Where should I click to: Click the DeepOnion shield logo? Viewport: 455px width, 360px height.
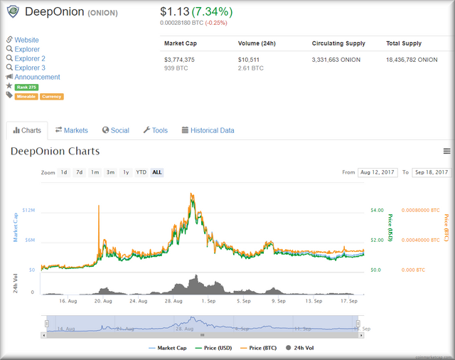coord(13,11)
